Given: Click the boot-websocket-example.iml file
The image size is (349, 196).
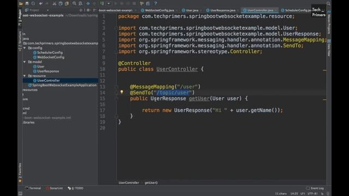Looking at the screenshot, I should pyautogui.click(x=47, y=118).
